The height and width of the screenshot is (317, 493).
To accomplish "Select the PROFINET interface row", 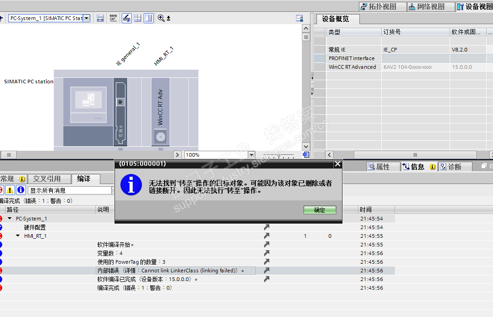I will pyautogui.click(x=404, y=58).
